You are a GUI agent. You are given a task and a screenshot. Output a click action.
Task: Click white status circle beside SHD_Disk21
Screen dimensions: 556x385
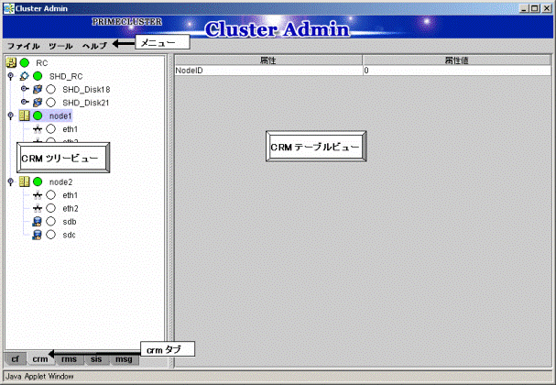click(x=50, y=103)
